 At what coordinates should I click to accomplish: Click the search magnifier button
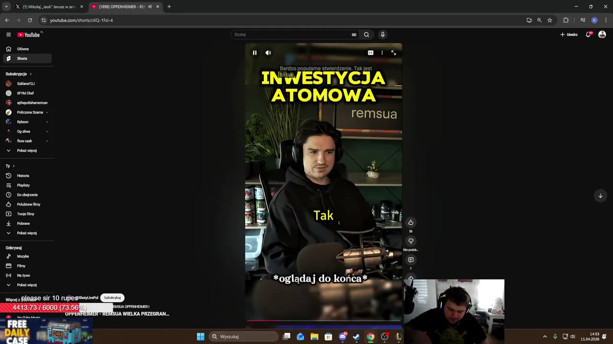(x=366, y=34)
